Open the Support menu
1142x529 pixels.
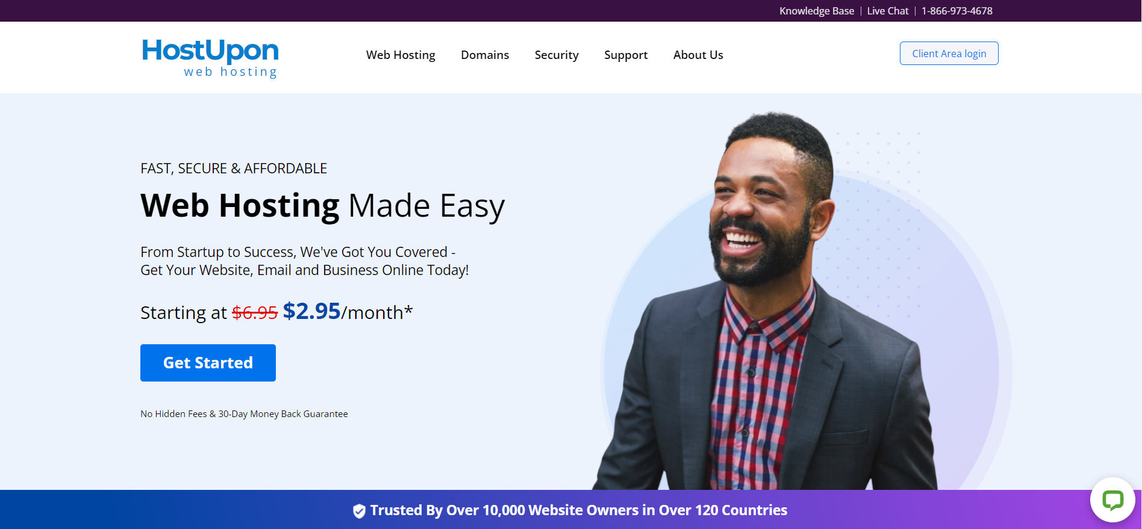626,55
